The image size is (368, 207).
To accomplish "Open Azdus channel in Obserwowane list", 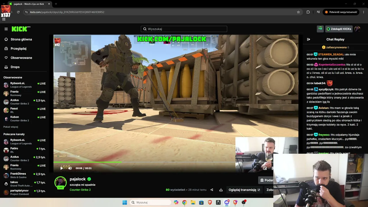I will click(x=24, y=102).
